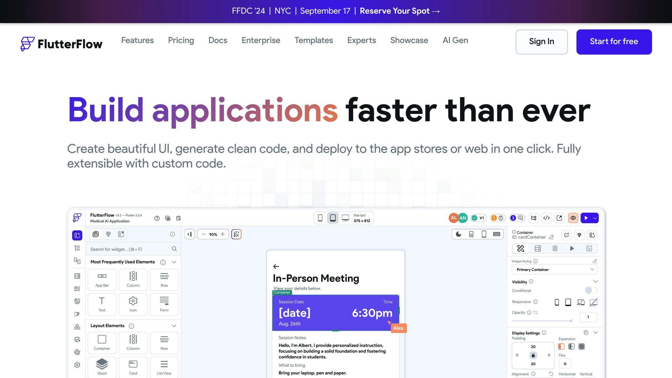672x378 pixels.
Task: Open the settings gear in sidebar
Action: (x=77, y=365)
